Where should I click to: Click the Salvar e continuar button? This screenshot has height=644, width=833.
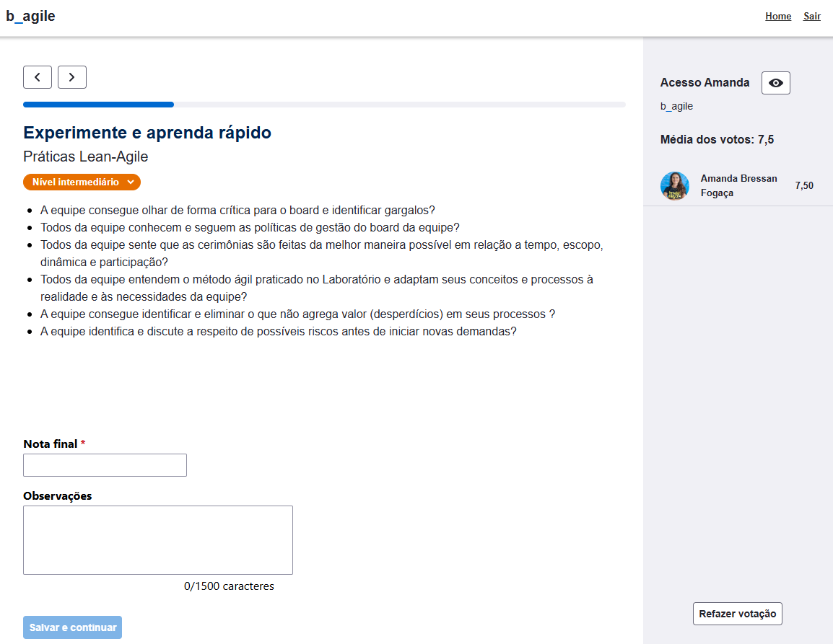pos(73,627)
